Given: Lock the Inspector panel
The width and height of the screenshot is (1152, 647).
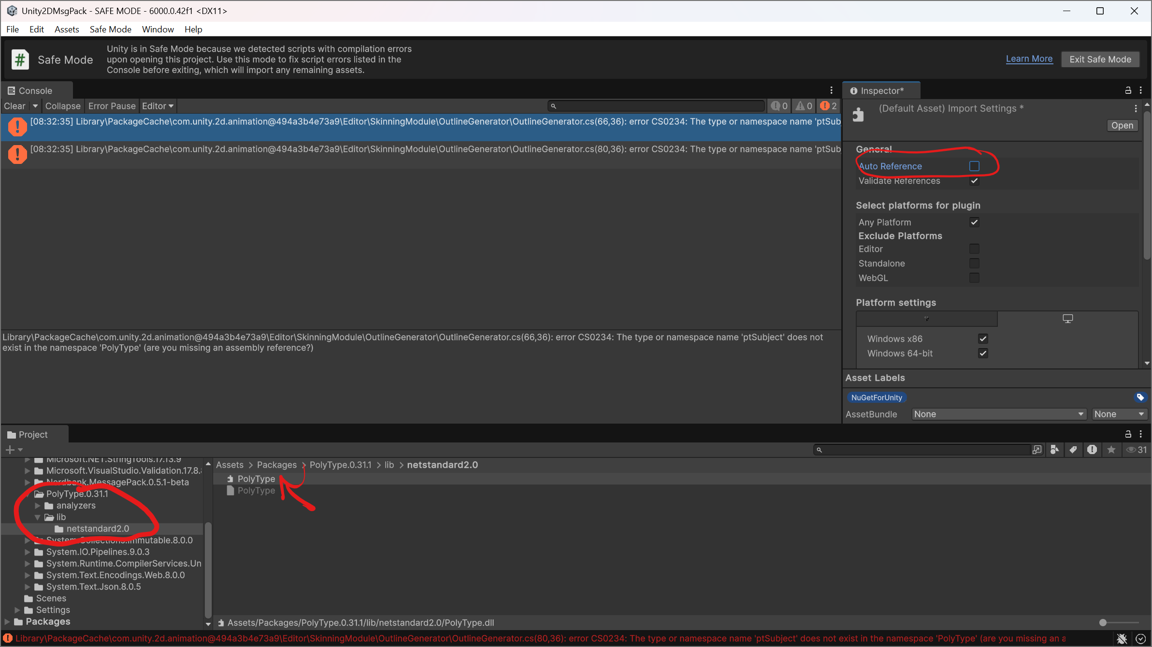Looking at the screenshot, I should tap(1128, 90).
